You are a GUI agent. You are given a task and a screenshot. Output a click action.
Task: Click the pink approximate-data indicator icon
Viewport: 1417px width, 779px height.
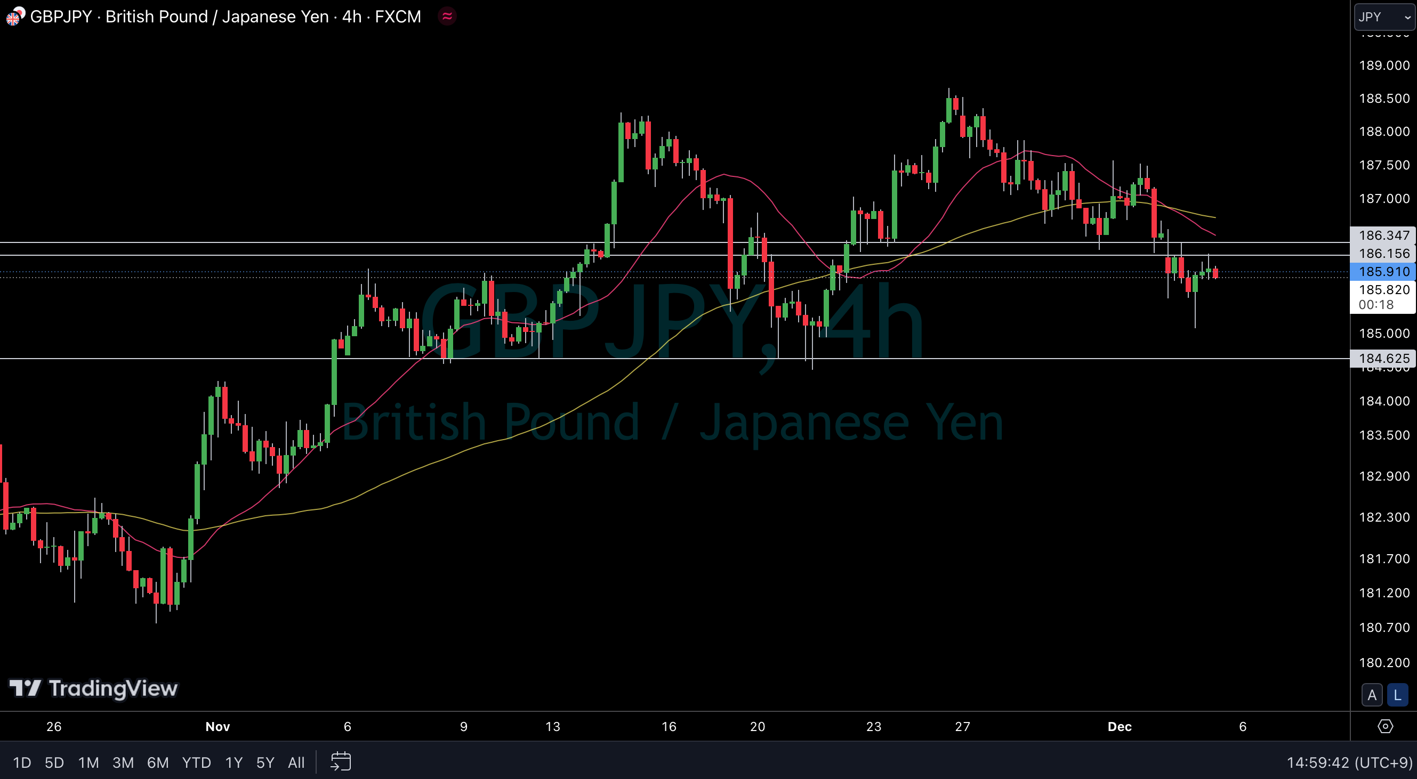pyautogui.click(x=447, y=17)
